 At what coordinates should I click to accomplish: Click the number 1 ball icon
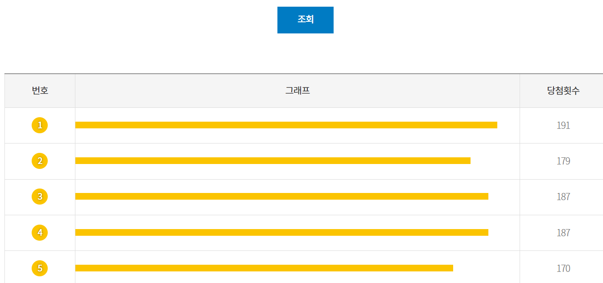click(40, 125)
